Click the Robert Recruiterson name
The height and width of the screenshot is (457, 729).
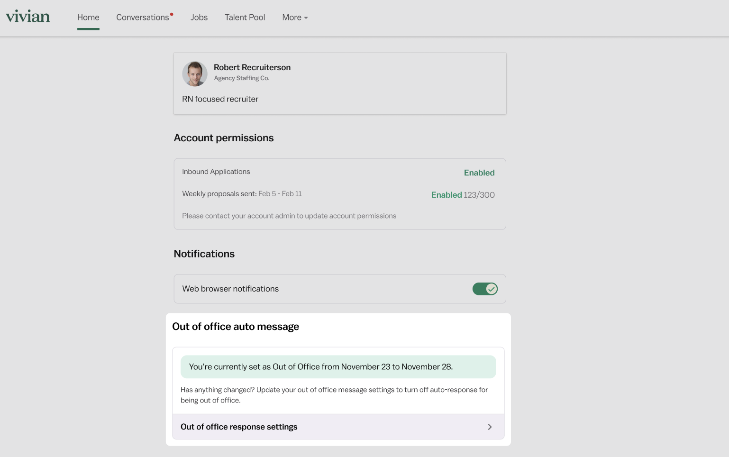pos(252,67)
